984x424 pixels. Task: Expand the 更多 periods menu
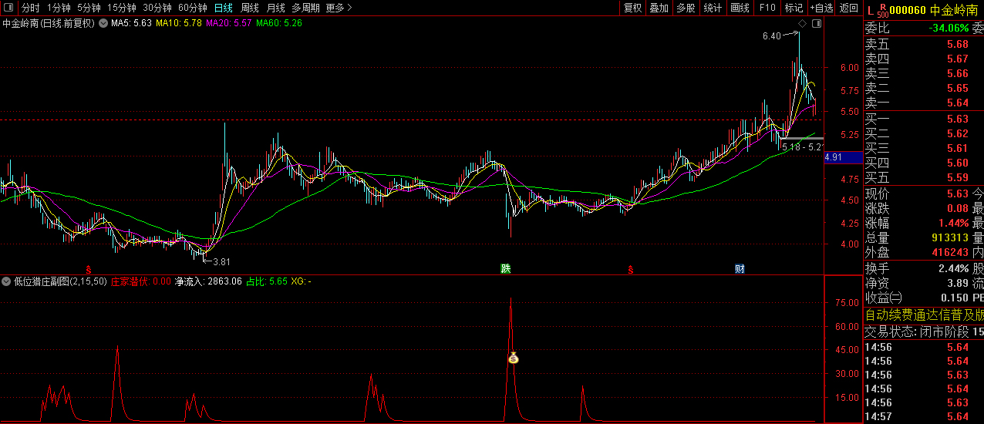coord(339,8)
